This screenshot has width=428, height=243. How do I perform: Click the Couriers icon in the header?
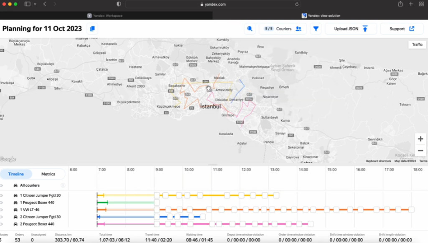coord(298,29)
